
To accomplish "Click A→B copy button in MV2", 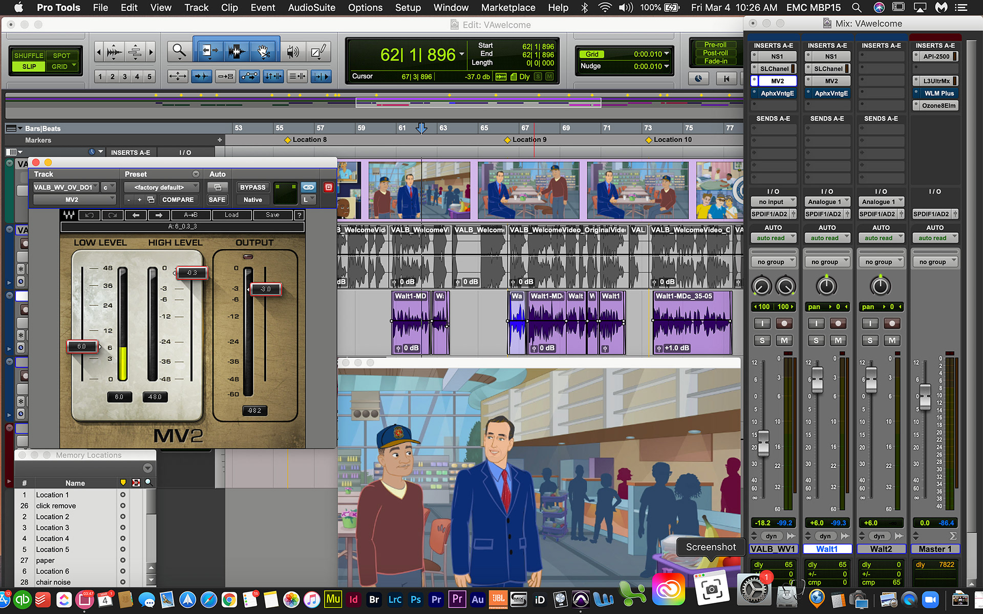I will pyautogui.click(x=190, y=215).
